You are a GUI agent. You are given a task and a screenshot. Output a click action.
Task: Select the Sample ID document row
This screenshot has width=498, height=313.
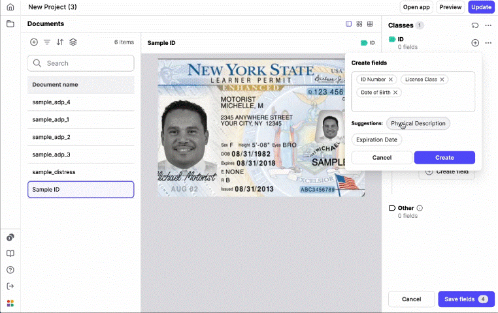[x=80, y=190]
